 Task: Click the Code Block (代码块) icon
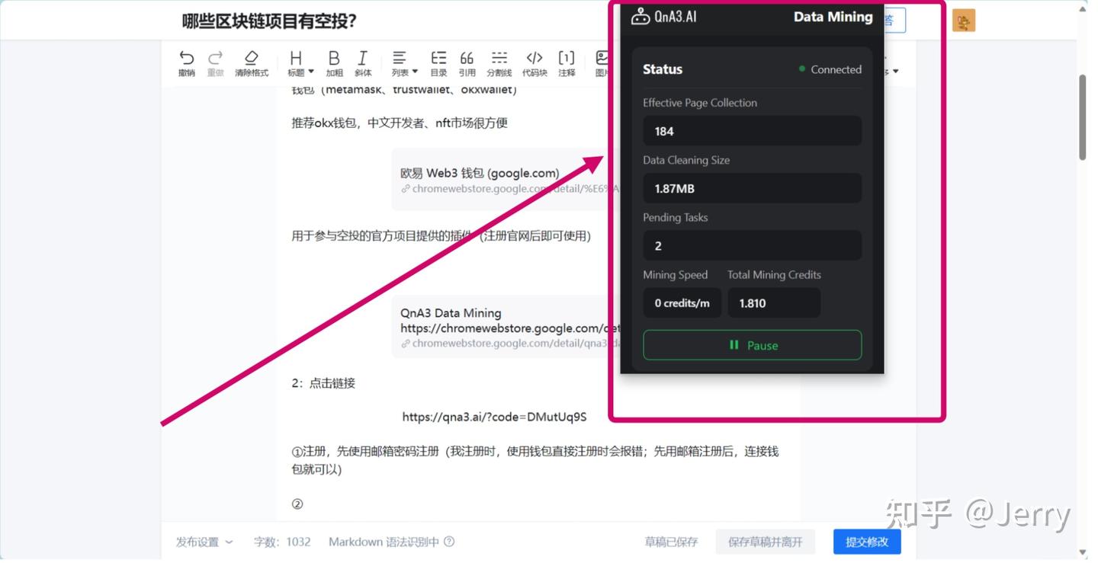point(535,62)
